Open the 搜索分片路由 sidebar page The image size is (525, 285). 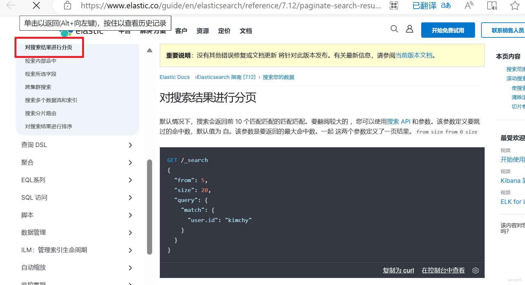tap(41, 113)
